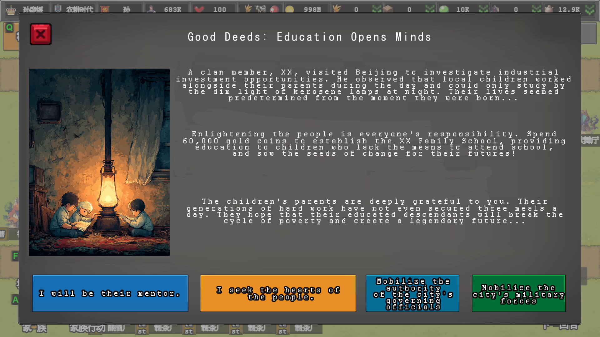600x337 pixels.
Task: Select "I seek the hearts of the people"
Action: 278,293
